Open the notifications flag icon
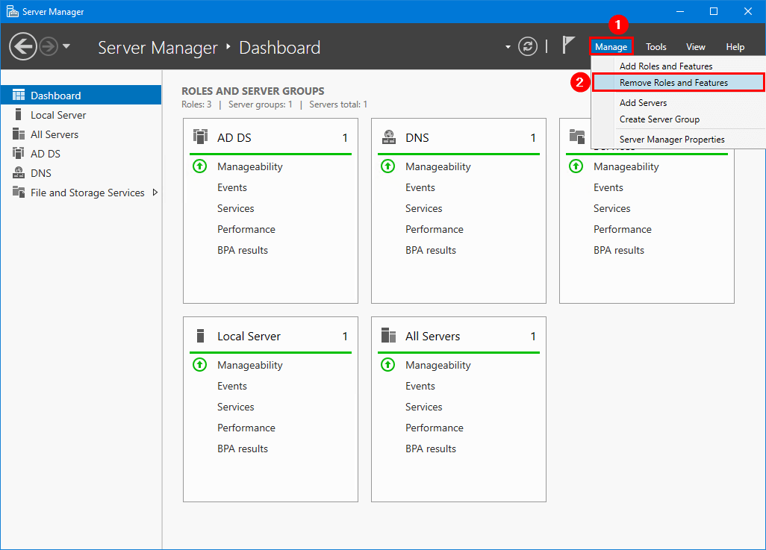Screen dimensions: 766x550 click(569, 47)
